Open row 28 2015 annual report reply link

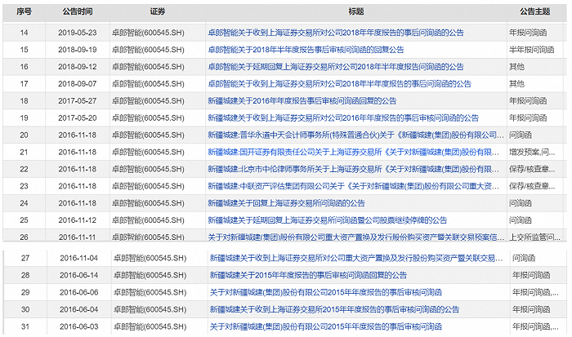[308, 276]
